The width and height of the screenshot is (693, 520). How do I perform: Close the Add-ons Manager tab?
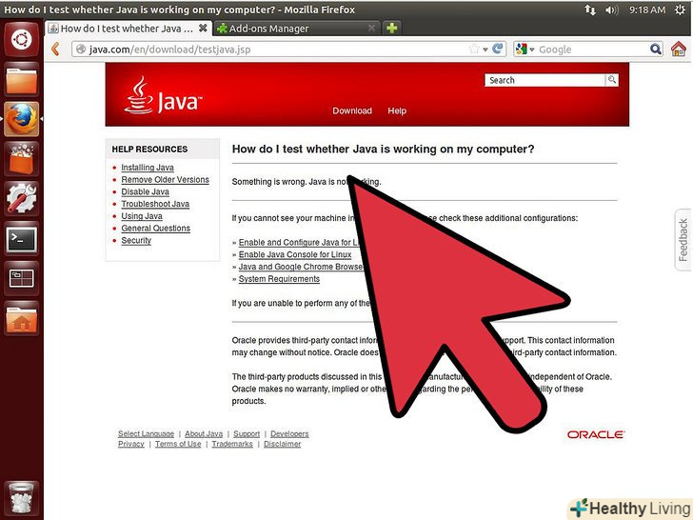pyautogui.click(x=371, y=29)
